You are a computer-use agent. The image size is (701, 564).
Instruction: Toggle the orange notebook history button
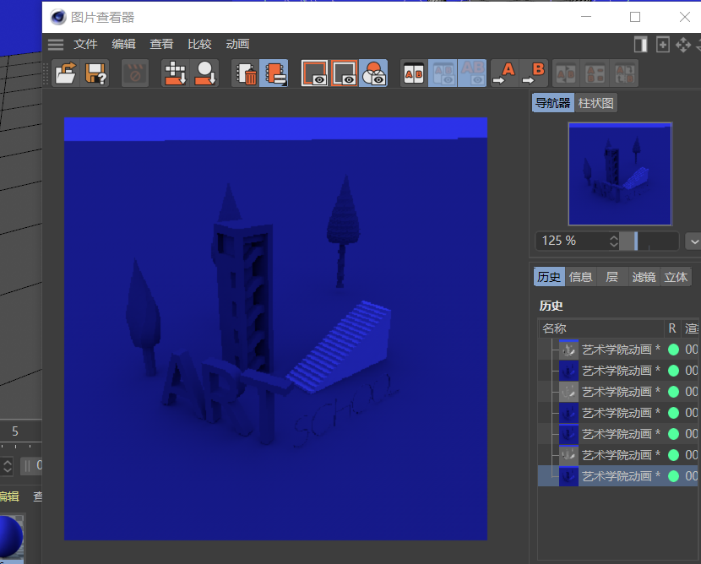point(274,73)
